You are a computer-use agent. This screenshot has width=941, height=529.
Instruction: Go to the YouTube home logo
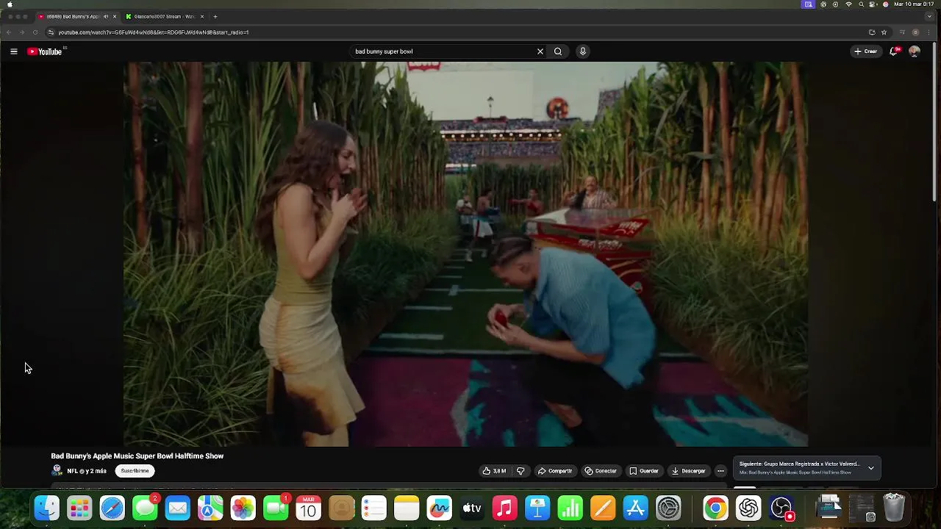coord(46,51)
